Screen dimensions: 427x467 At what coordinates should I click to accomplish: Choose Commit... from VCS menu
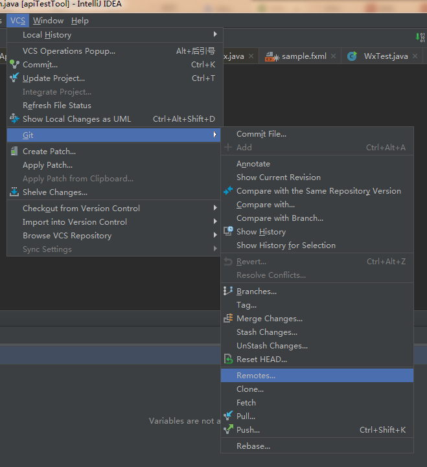(x=115, y=65)
